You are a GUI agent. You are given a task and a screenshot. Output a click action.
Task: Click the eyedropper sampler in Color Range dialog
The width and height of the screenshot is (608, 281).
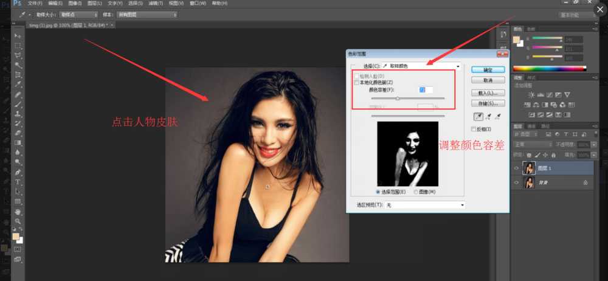tap(478, 116)
